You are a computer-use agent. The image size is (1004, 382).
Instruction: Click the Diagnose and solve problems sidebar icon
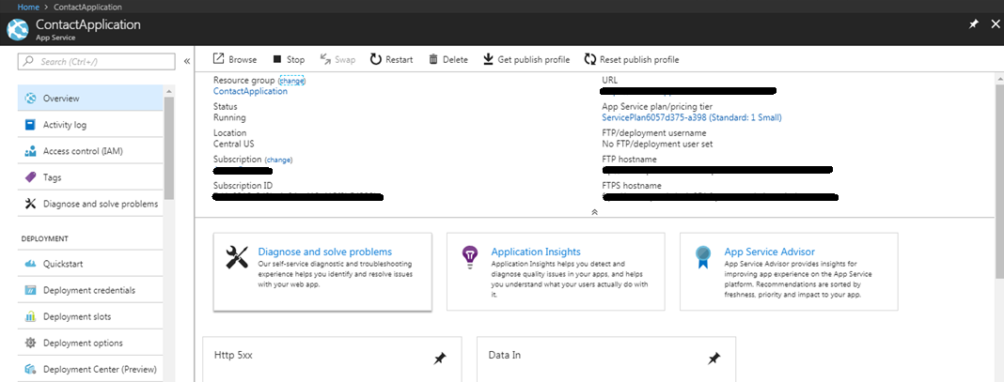30,204
